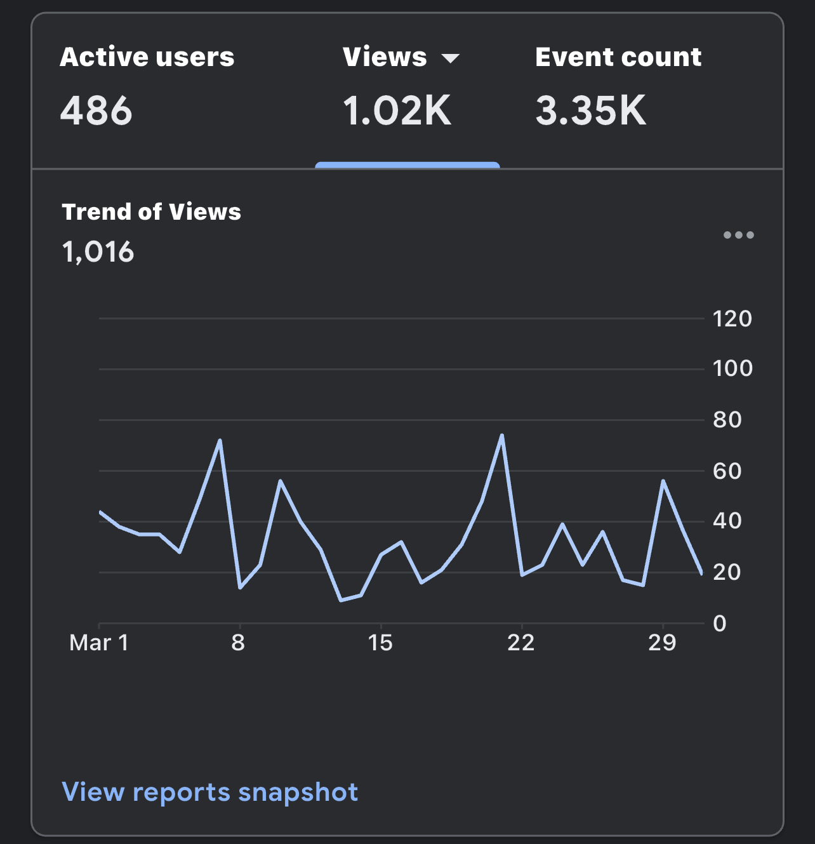815x844 pixels.
Task: Click the 1.02K views value
Action: click(x=397, y=111)
